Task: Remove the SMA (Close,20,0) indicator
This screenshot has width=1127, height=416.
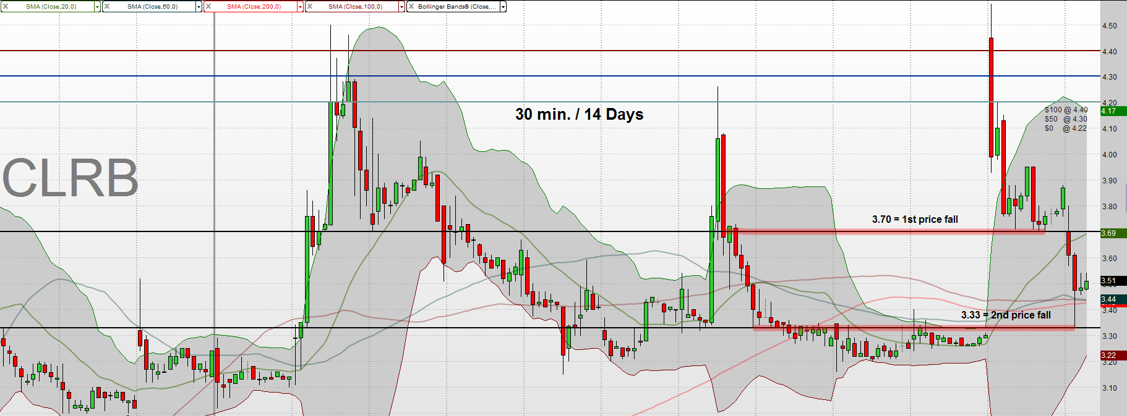Action: pos(6,6)
